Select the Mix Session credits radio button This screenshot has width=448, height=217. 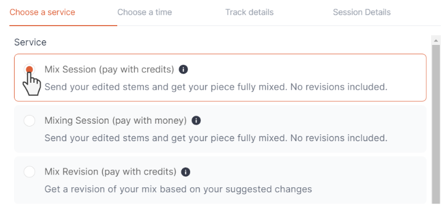[x=29, y=69]
